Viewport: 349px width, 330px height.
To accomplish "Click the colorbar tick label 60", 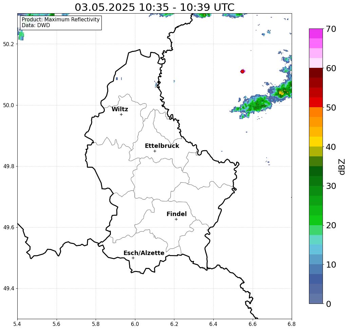I will pos(331,68).
